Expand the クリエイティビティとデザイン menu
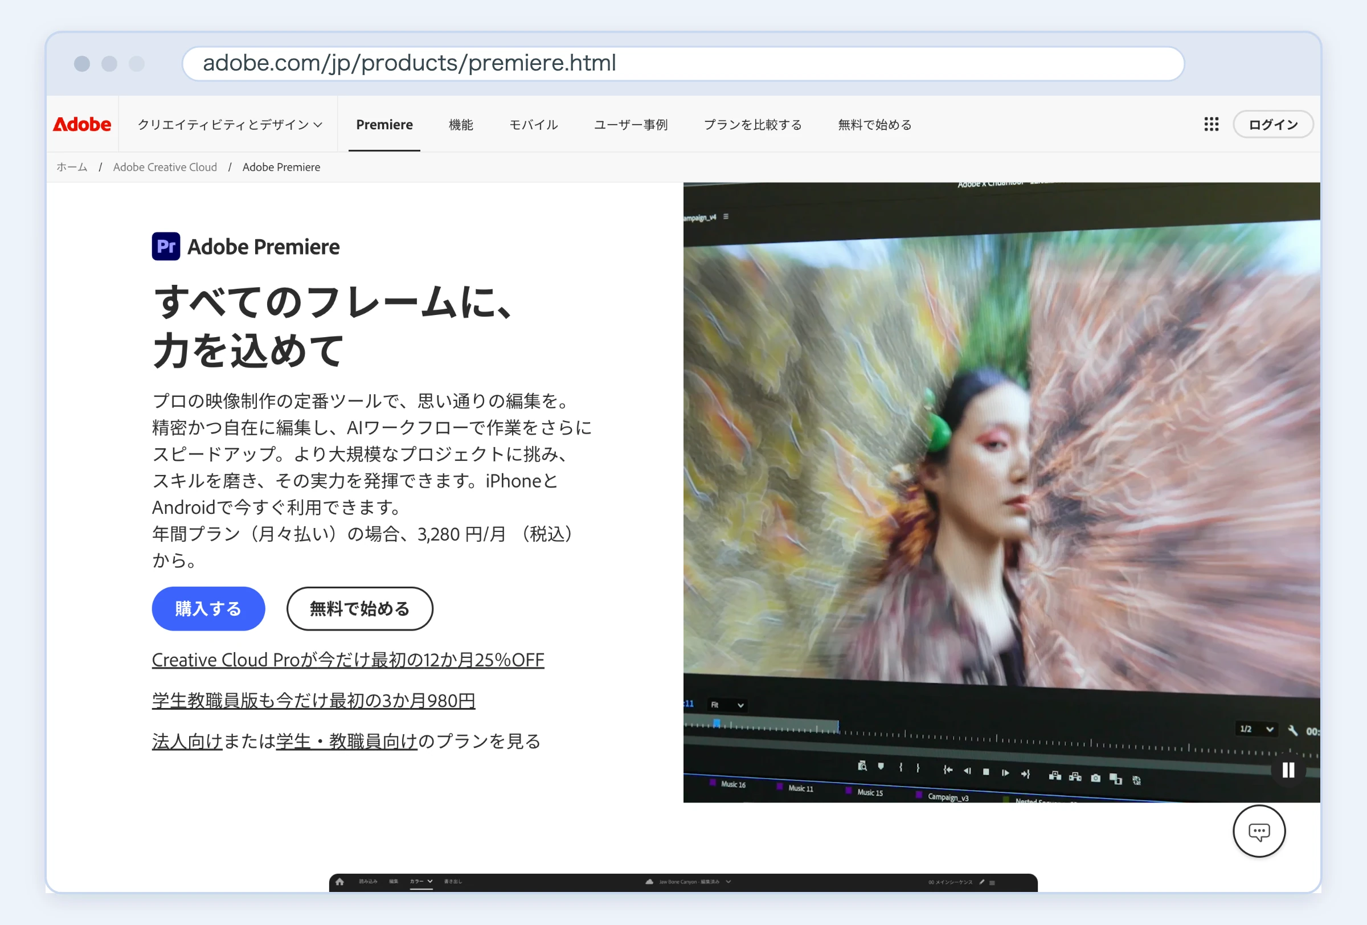The image size is (1367, 925). tap(230, 125)
